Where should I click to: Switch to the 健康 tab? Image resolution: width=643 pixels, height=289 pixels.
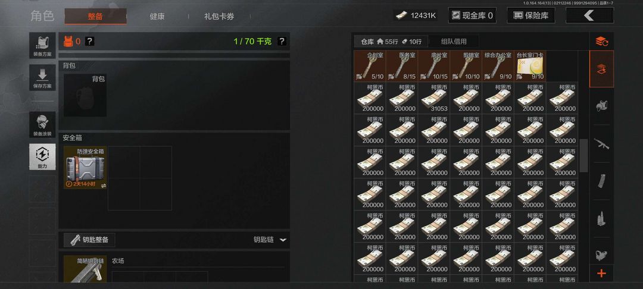point(157,17)
